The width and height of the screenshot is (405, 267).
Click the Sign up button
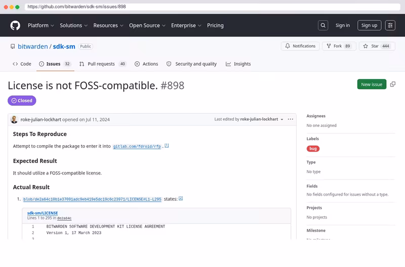(369, 25)
